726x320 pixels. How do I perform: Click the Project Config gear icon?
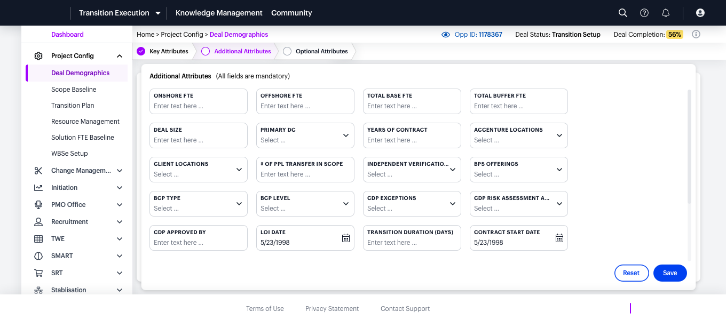point(38,56)
